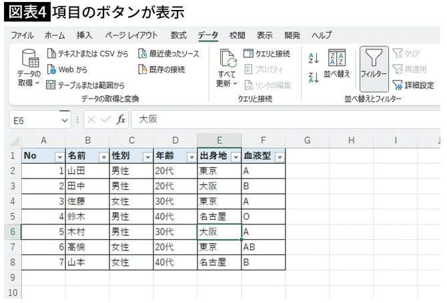Click the fx insert function button
Screen dimensions: 447x303
[121, 119]
